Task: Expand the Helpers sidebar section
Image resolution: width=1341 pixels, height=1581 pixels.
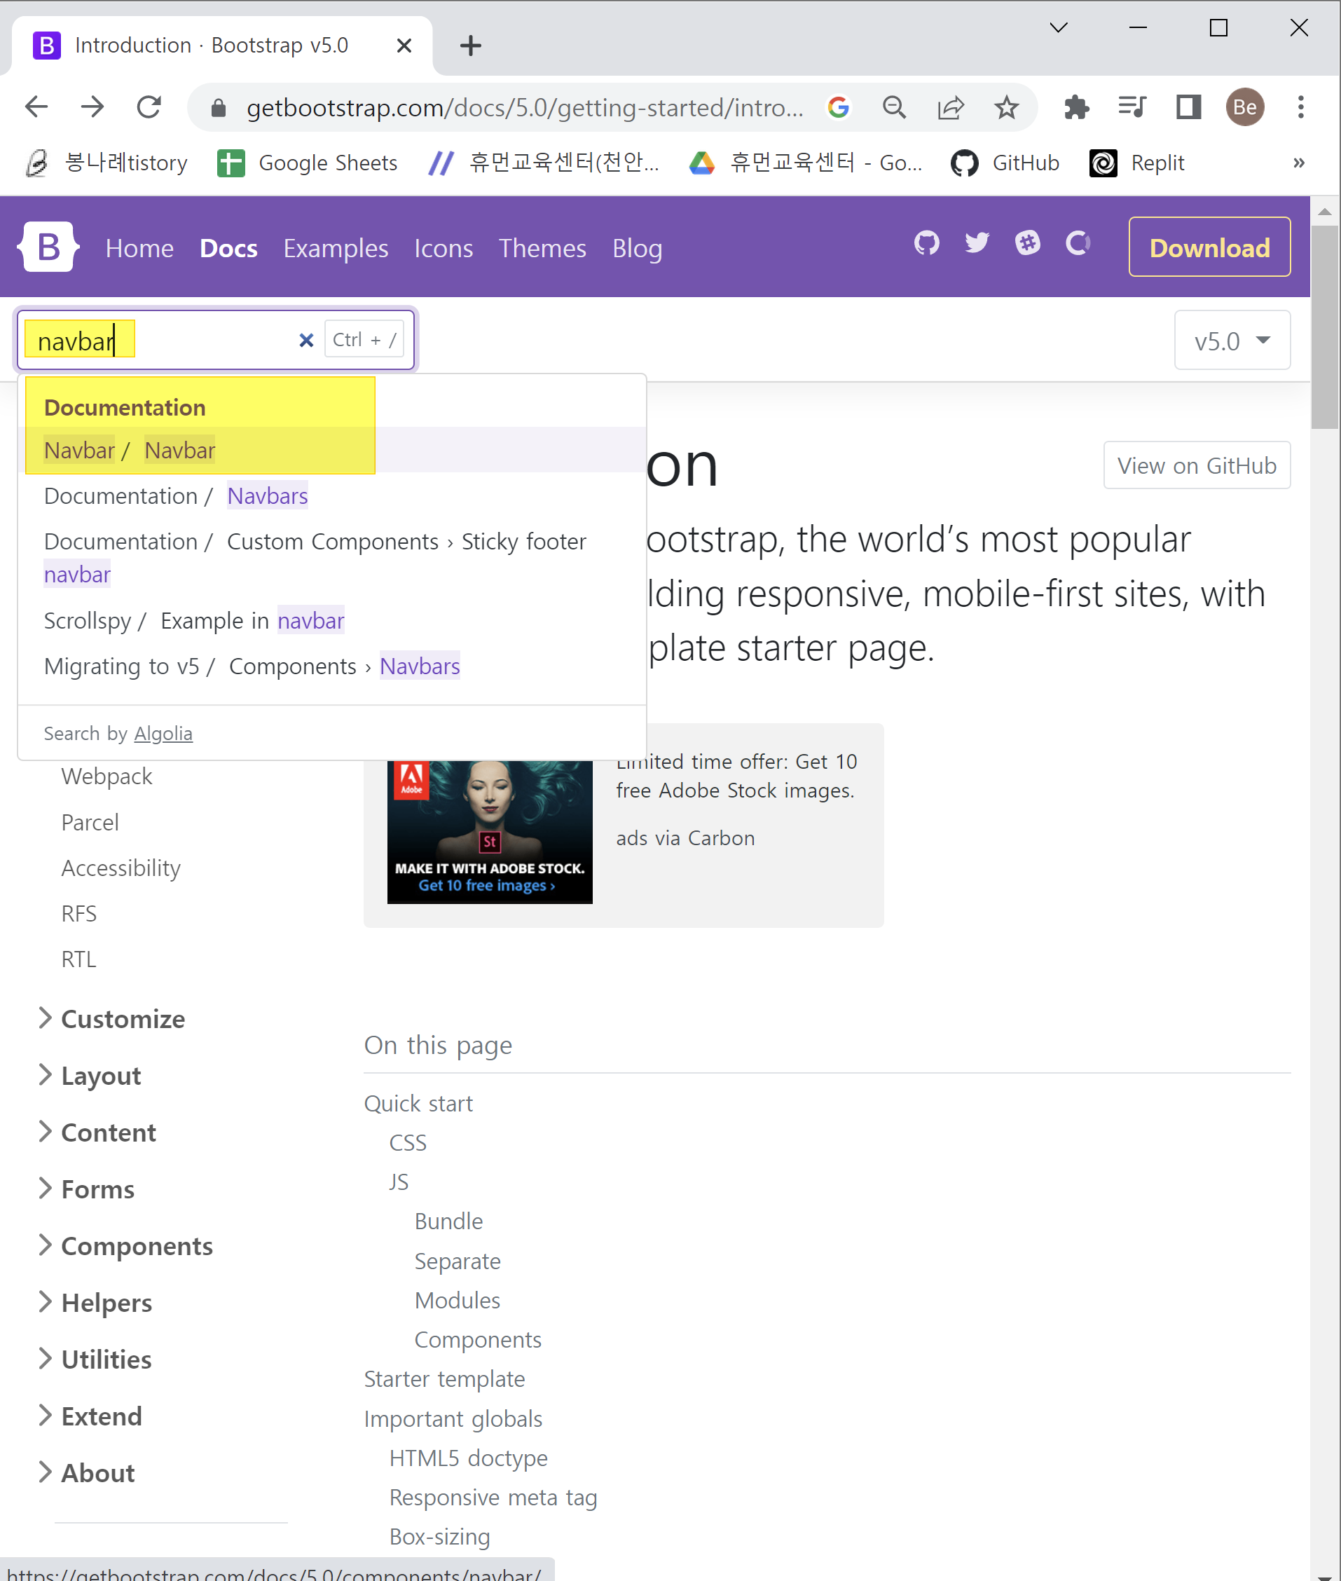Action: 96,1303
